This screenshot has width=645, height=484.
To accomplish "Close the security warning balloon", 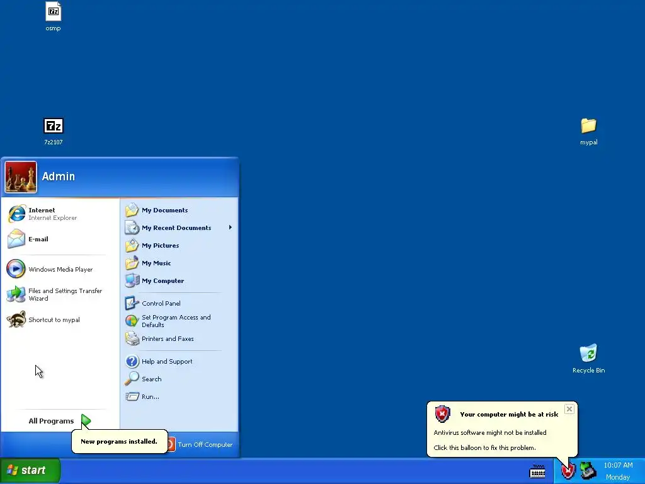I will point(569,409).
